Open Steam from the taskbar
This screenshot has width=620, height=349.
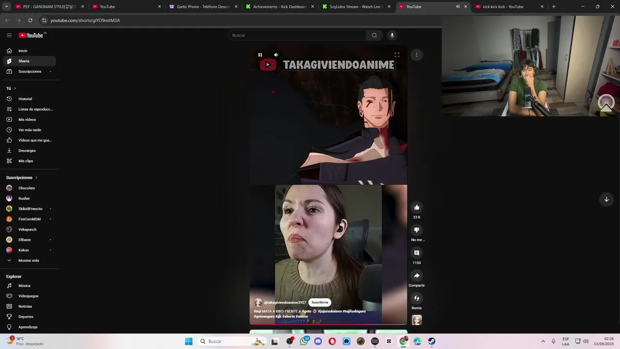coord(432,341)
